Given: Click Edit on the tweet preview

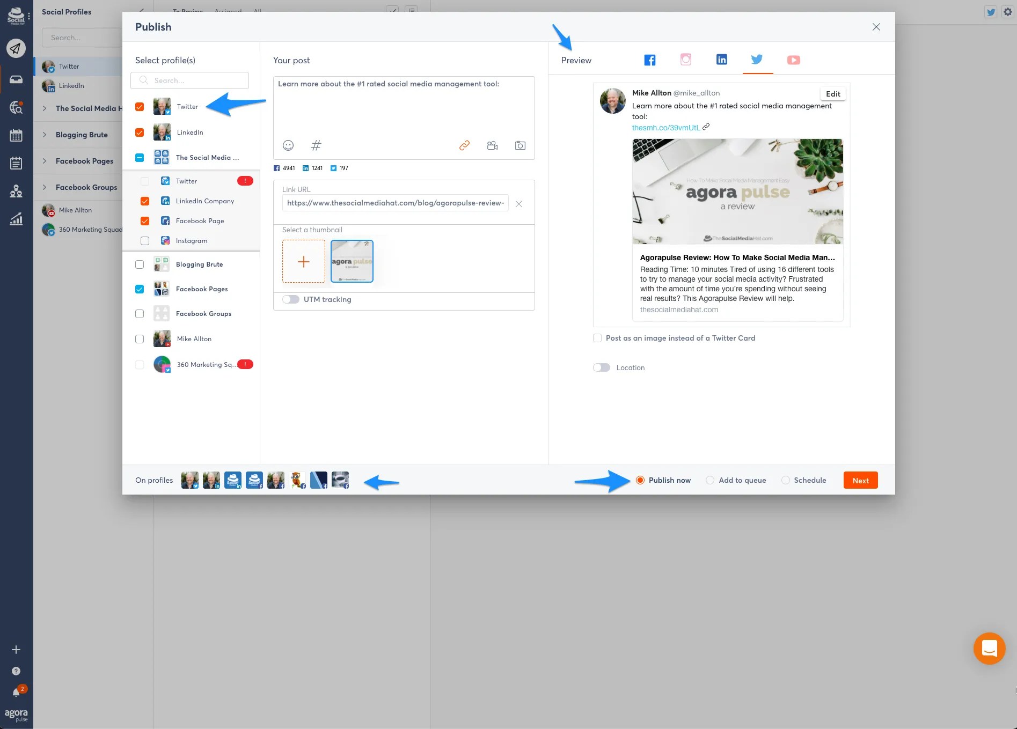Looking at the screenshot, I should pyautogui.click(x=833, y=94).
